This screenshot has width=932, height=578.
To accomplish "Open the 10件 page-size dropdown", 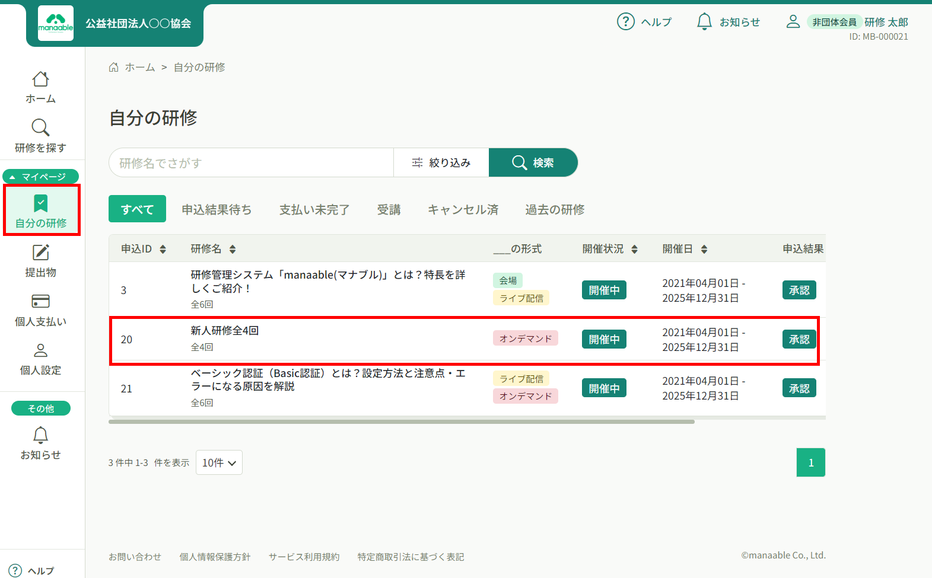I will click(219, 462).
